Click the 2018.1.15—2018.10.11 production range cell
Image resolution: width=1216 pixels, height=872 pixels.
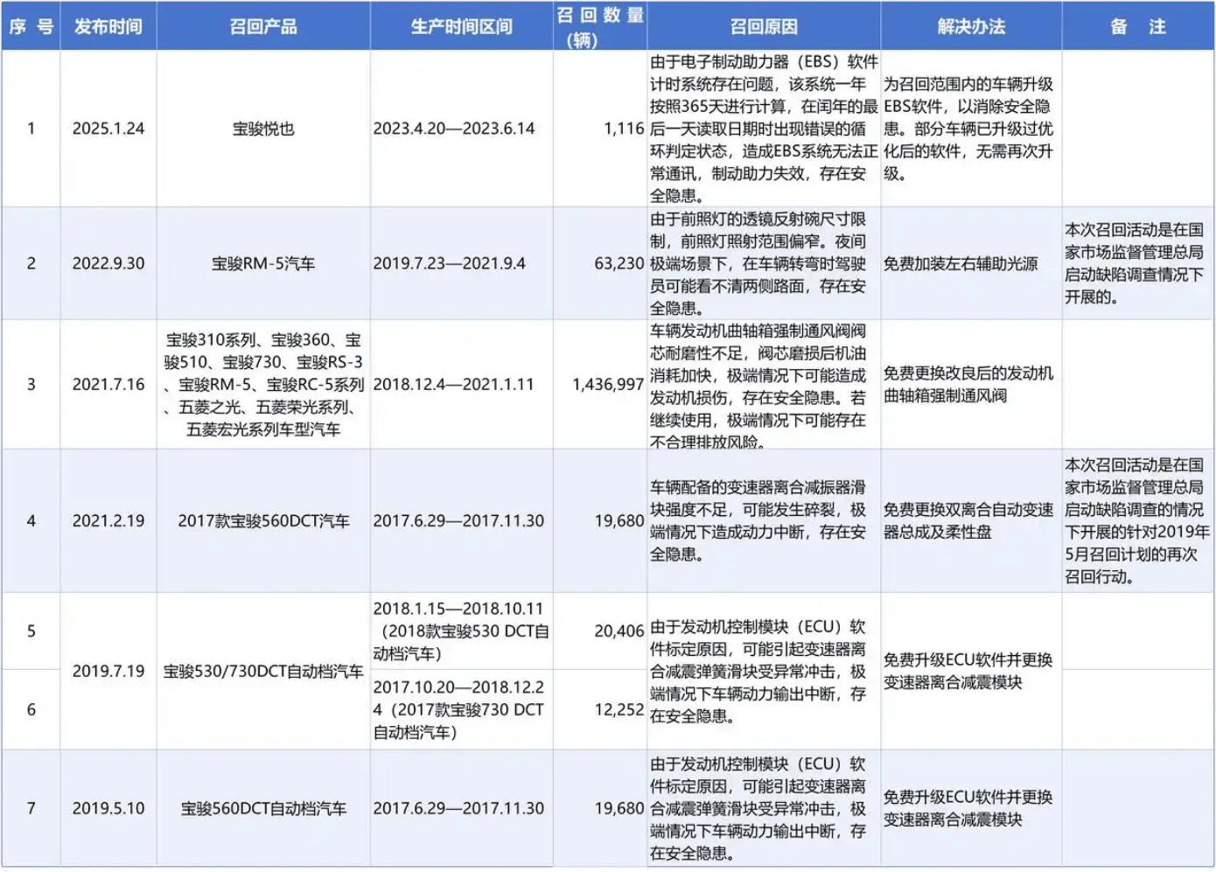pos(462,631)
